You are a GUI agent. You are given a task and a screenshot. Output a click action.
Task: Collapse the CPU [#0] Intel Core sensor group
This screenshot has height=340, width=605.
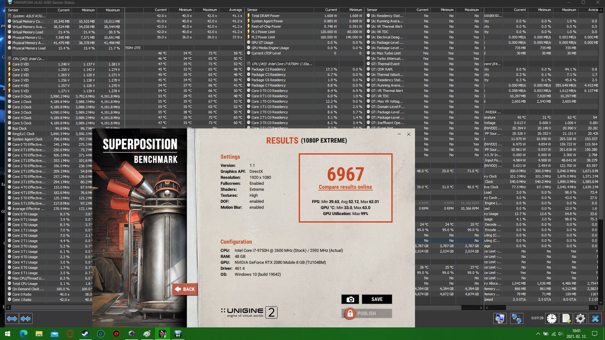pos(28,59)
